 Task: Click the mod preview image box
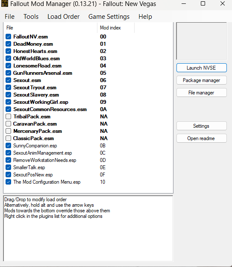point(202,41)
